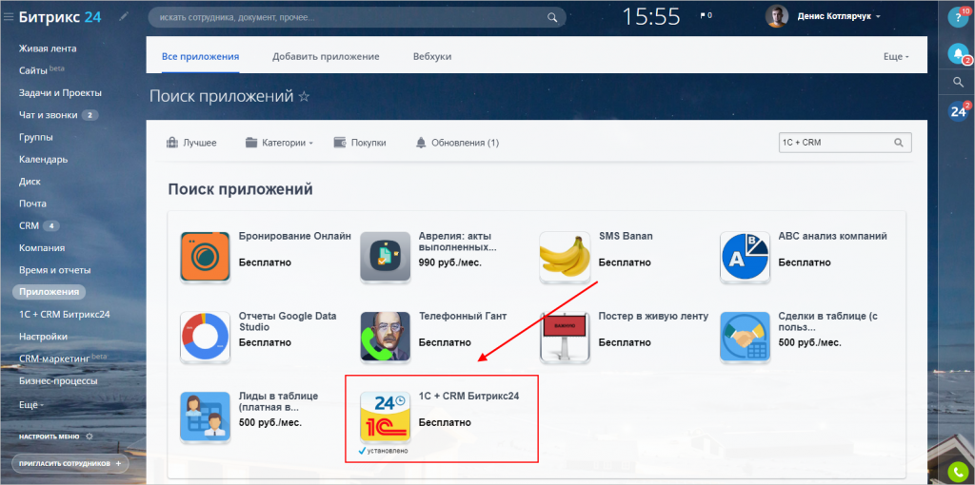Open the Бронирование Онлайн app icon

coord(206,257)
